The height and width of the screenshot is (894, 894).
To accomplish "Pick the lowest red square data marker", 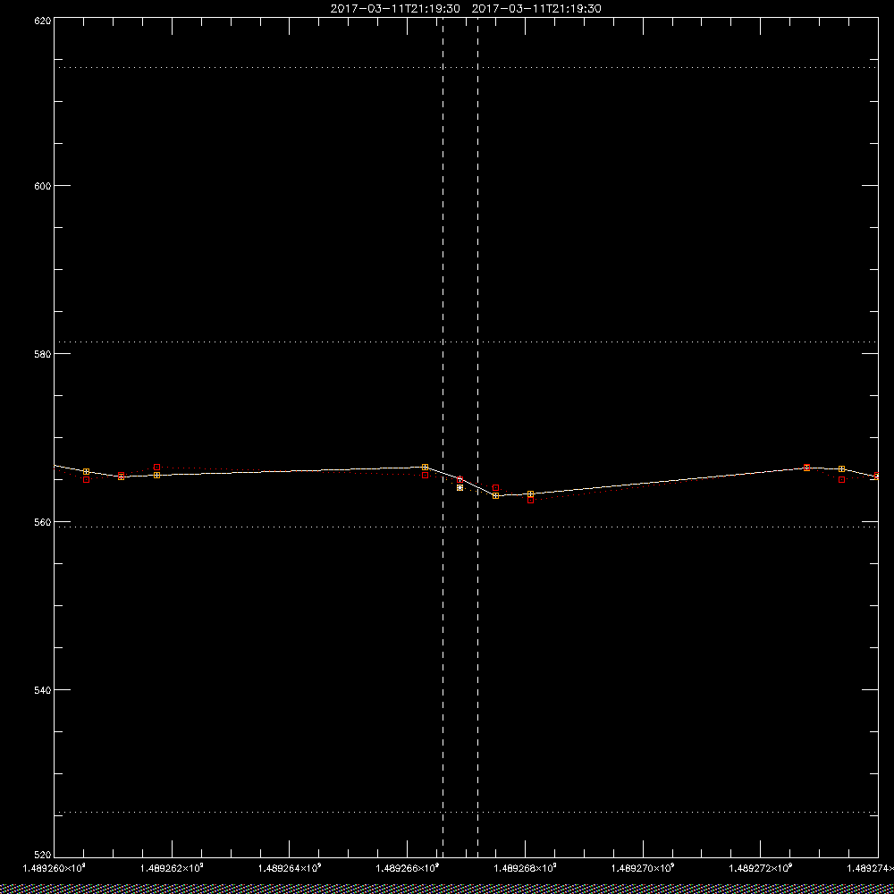I will click(x=531, y=500).
